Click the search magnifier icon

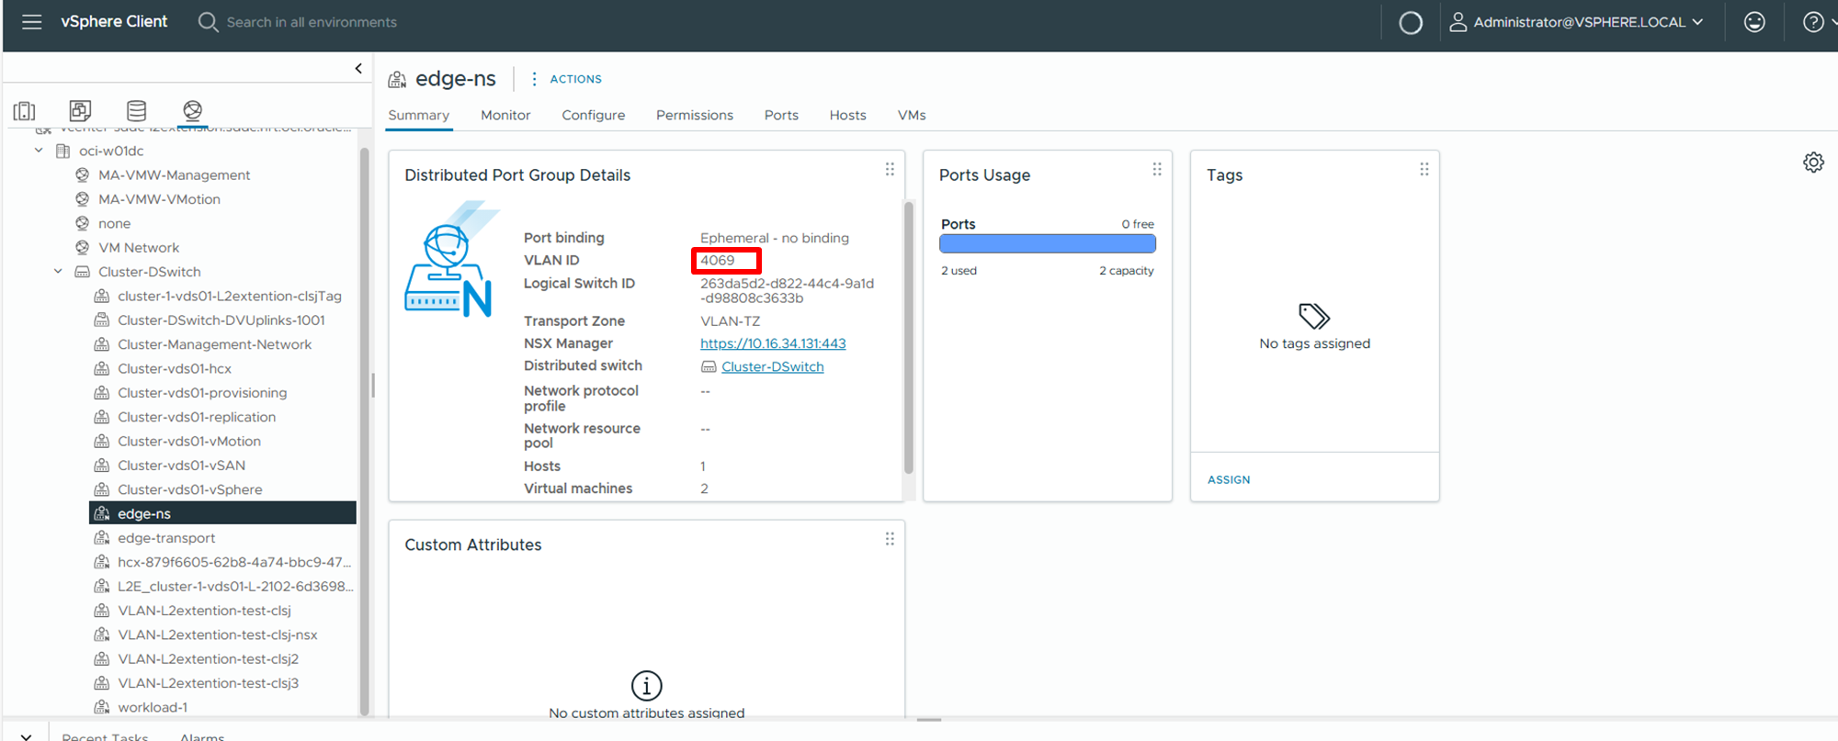point(208,22)
